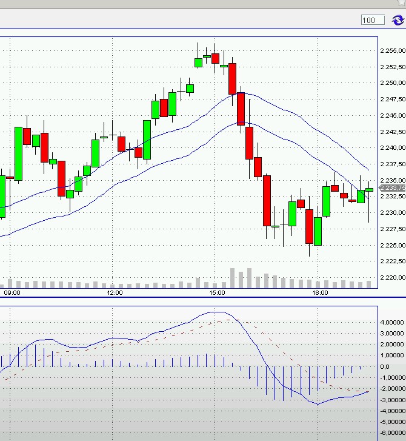Click the 09:00 time axis label
The width and height of the screenshot is (406, 441).
click(12, 293)
